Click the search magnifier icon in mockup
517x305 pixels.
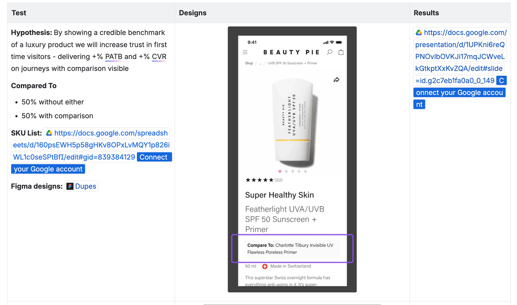pos(329,52)
